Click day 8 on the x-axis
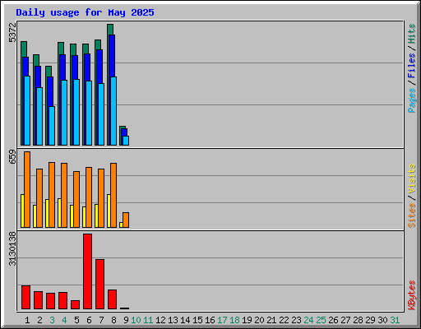This screenshot has height=329, width=421. pyautogui.click(x=113, y=320)
